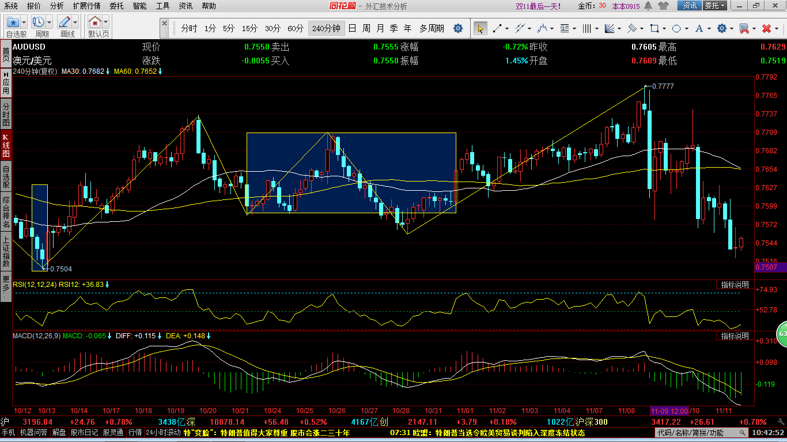Open the 自选股 watchlist icon
Image resolution: width=787 pixels, height=442 pixels.
coord(13,22)
